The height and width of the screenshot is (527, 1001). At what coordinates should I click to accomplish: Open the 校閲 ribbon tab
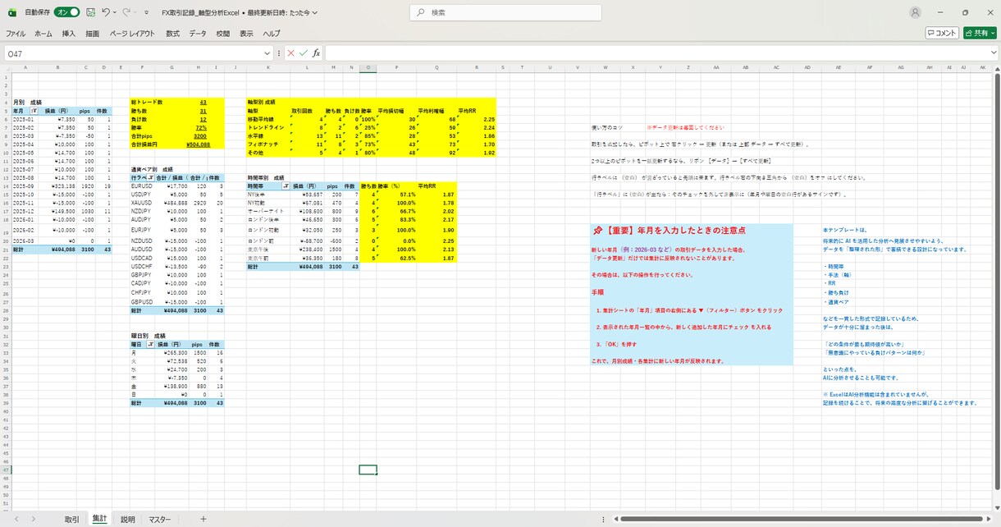click(x=223, y=34)
